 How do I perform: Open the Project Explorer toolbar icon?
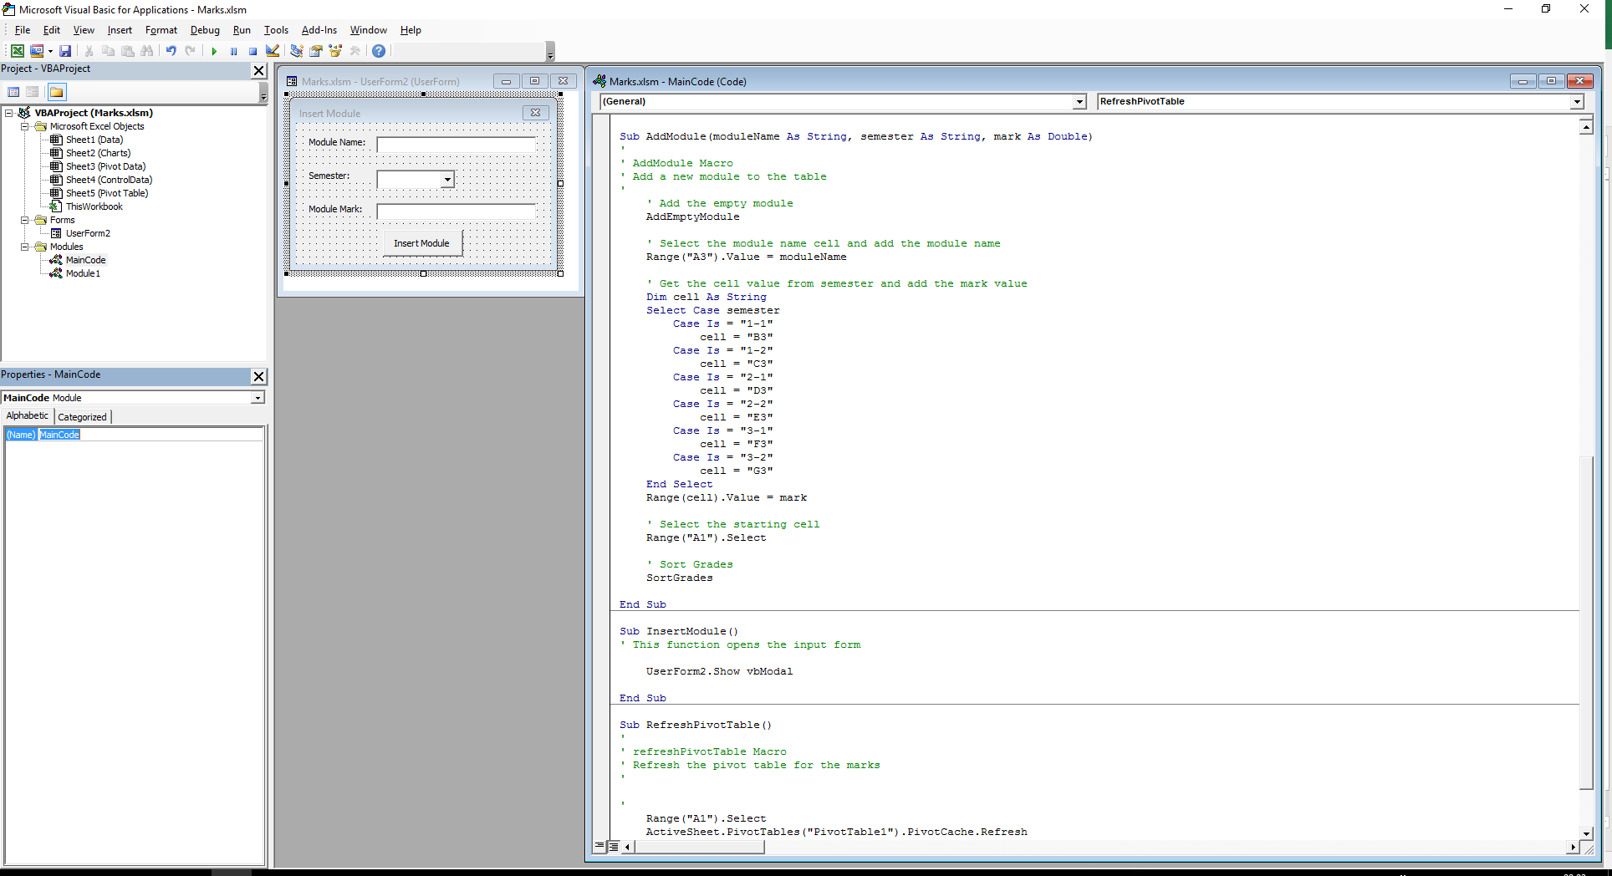tap(297, 51)
